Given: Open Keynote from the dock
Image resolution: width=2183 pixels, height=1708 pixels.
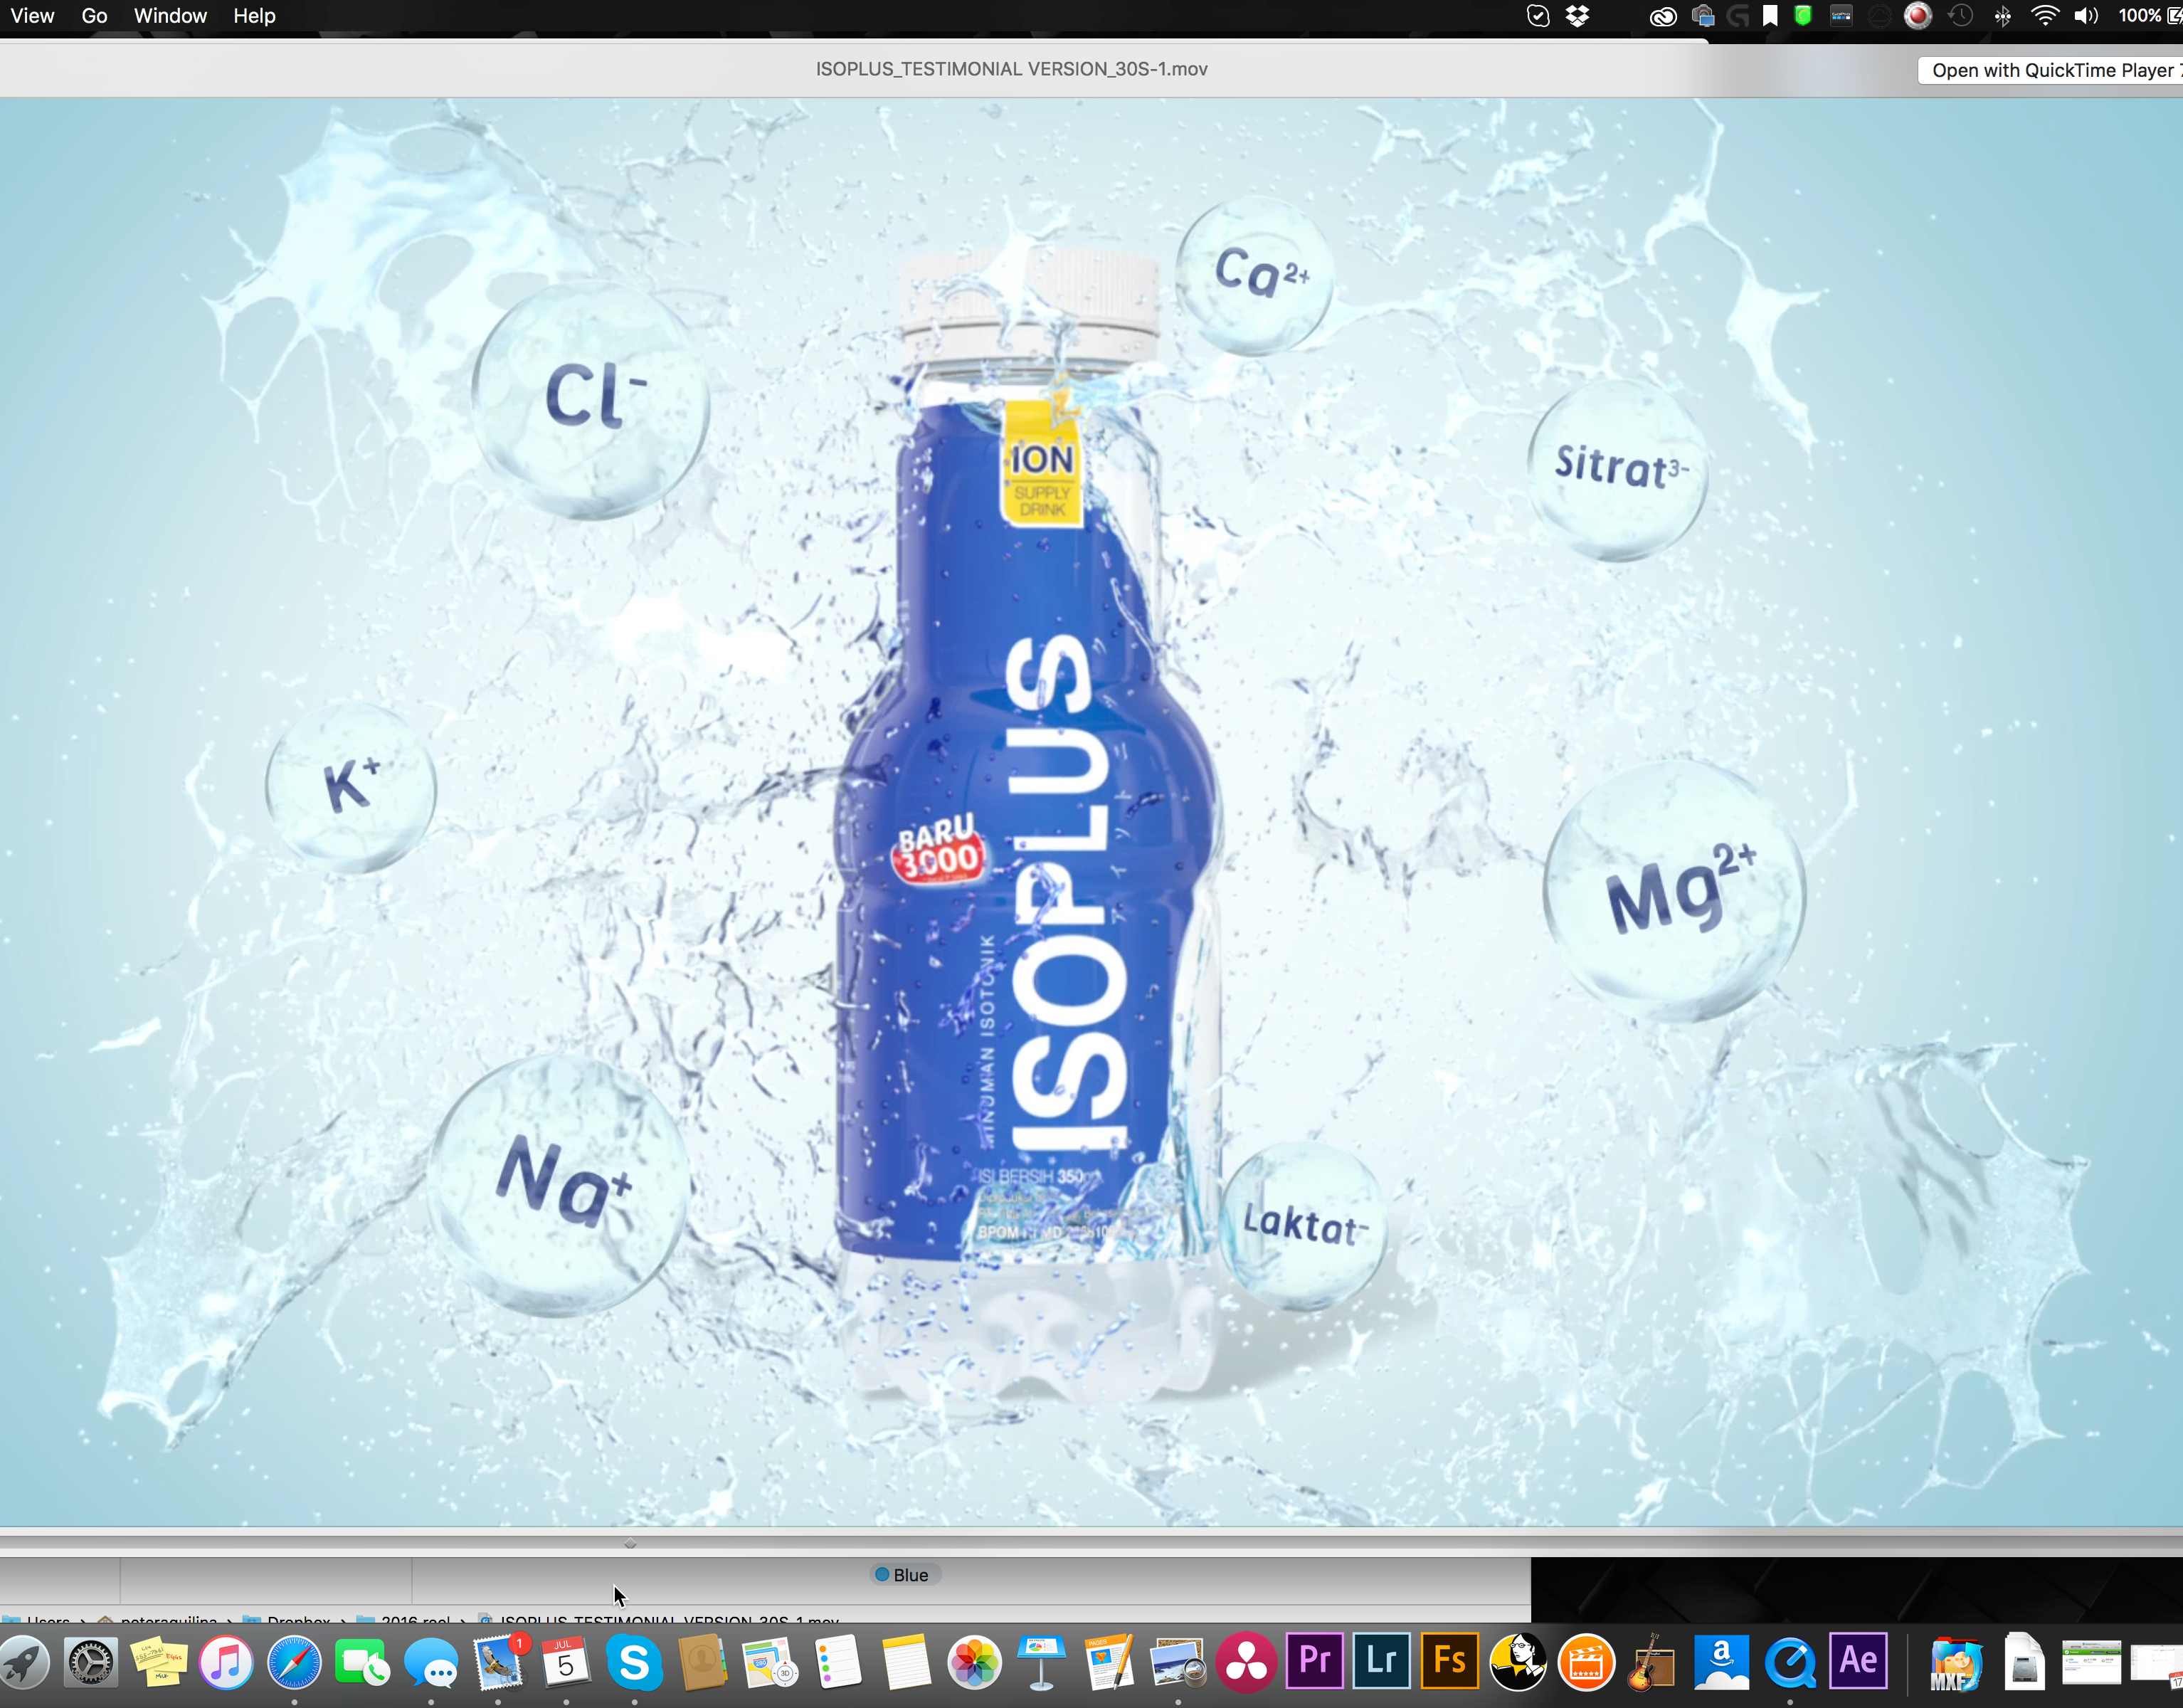Looking at the screenshot, I should tap(1042, 1664).
